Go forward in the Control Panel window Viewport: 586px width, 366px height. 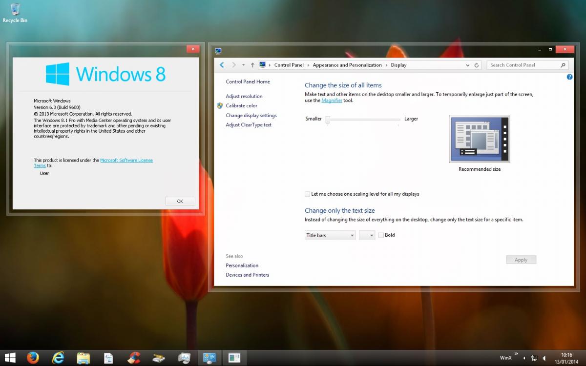click(x=234, y=65)
